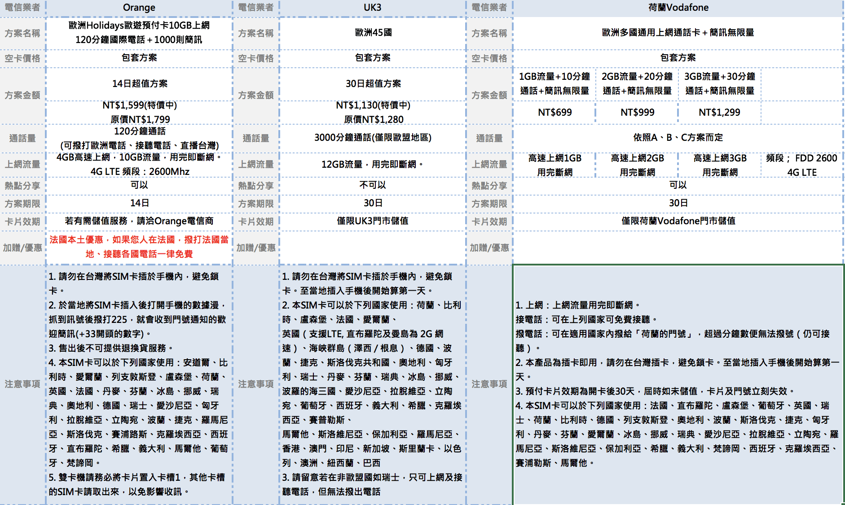Click the Vodafone notes cell with green border

(678, 384)
